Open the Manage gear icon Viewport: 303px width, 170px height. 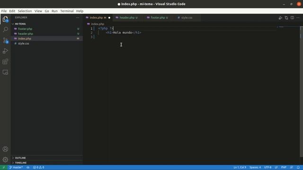point(5,160)
